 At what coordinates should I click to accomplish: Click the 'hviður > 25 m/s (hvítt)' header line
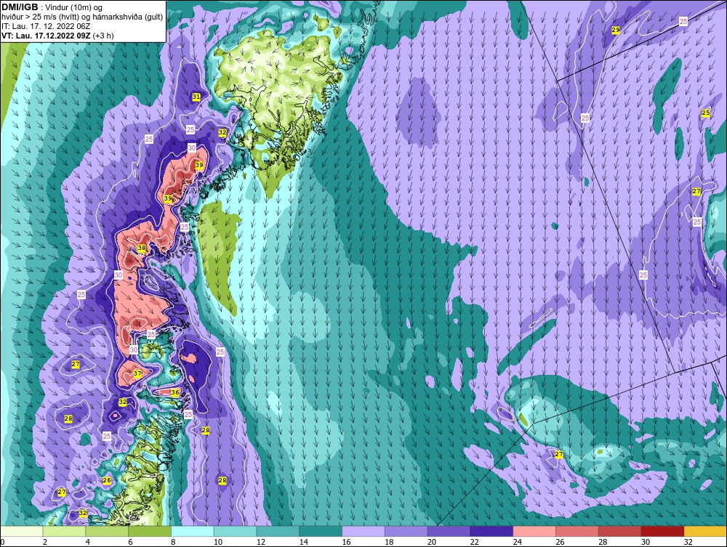point(82,17)
